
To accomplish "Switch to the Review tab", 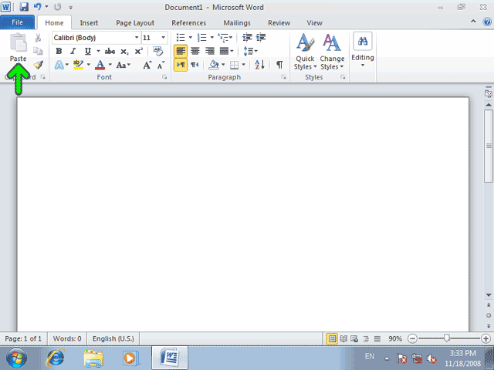I will click(279, 23).
